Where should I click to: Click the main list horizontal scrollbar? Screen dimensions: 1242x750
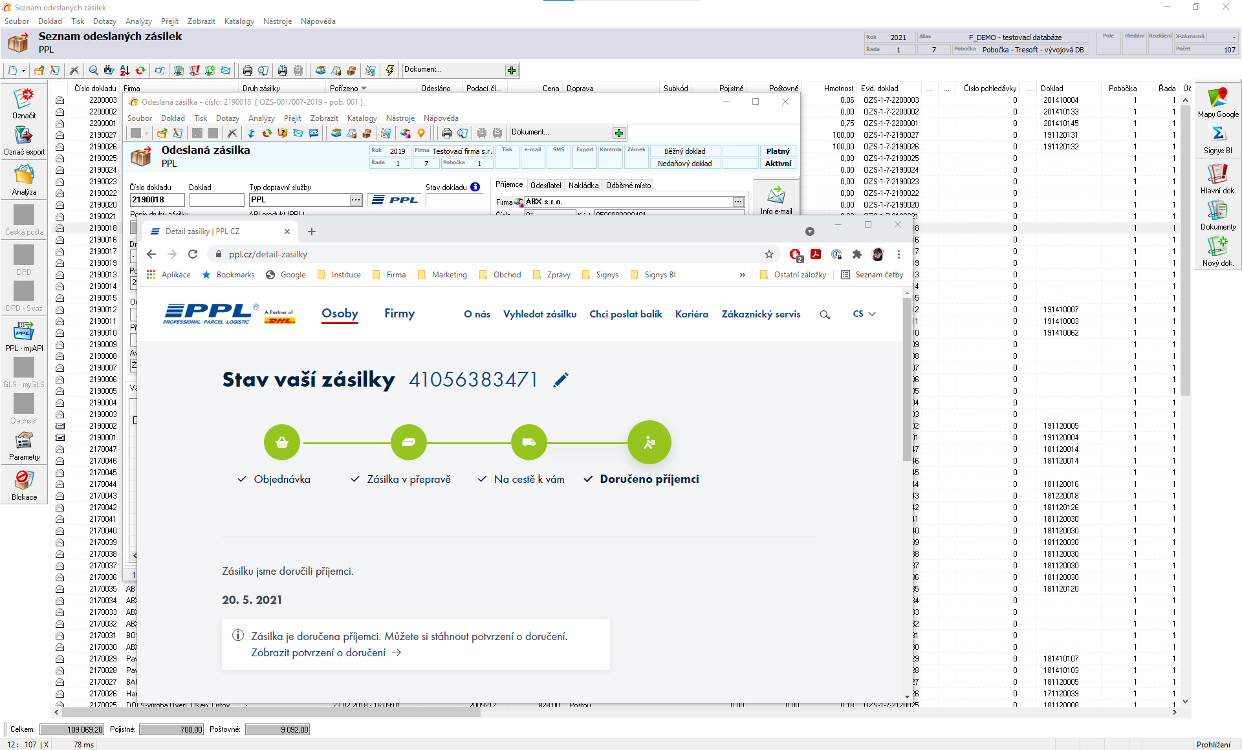pos(270,712)
